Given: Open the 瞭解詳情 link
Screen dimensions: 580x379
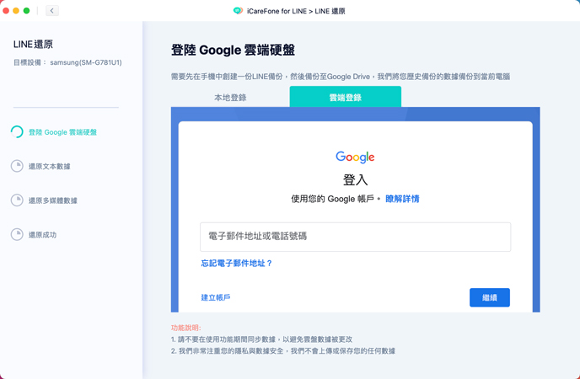Looking at the screenshot, I should click(x=402, y=199).
